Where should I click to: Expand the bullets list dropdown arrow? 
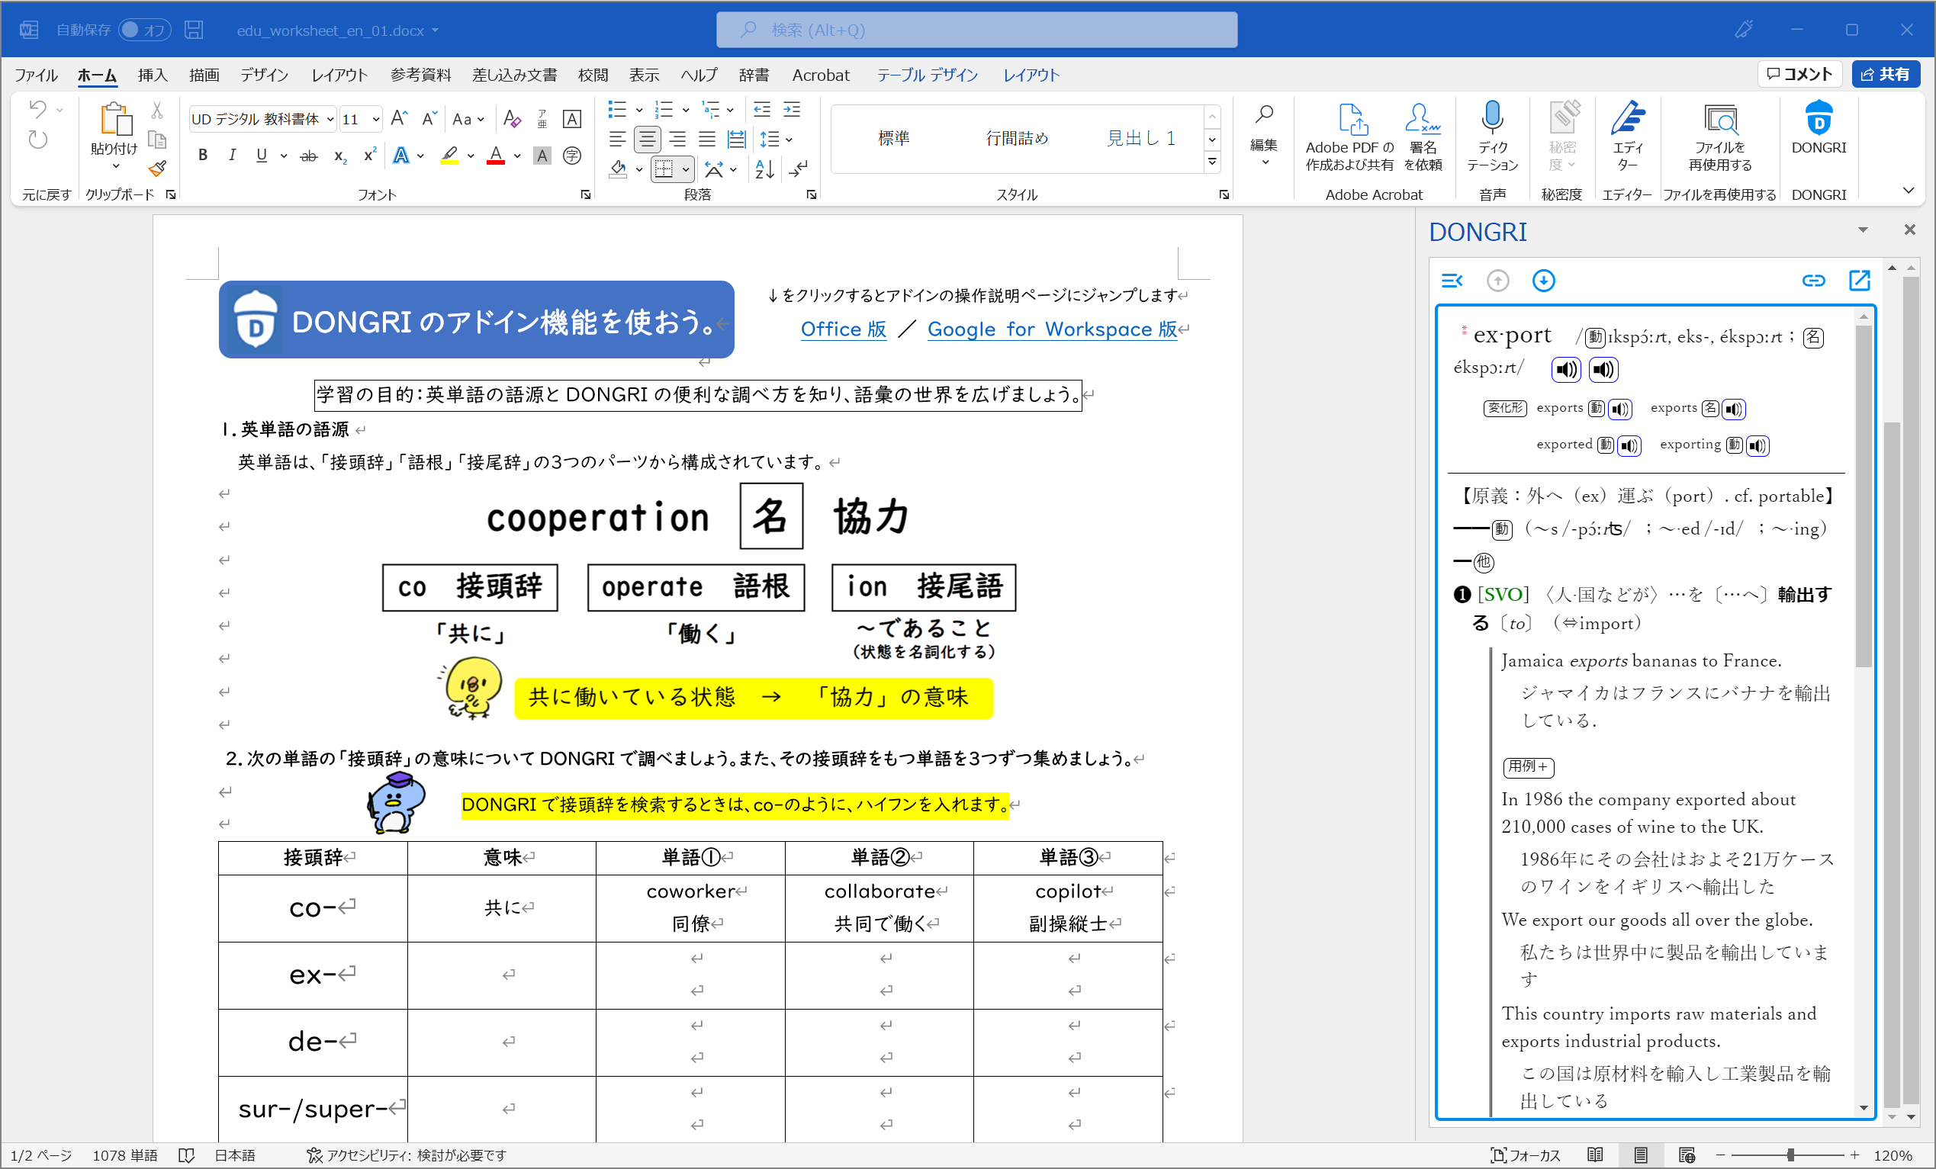tap(638, 110)
